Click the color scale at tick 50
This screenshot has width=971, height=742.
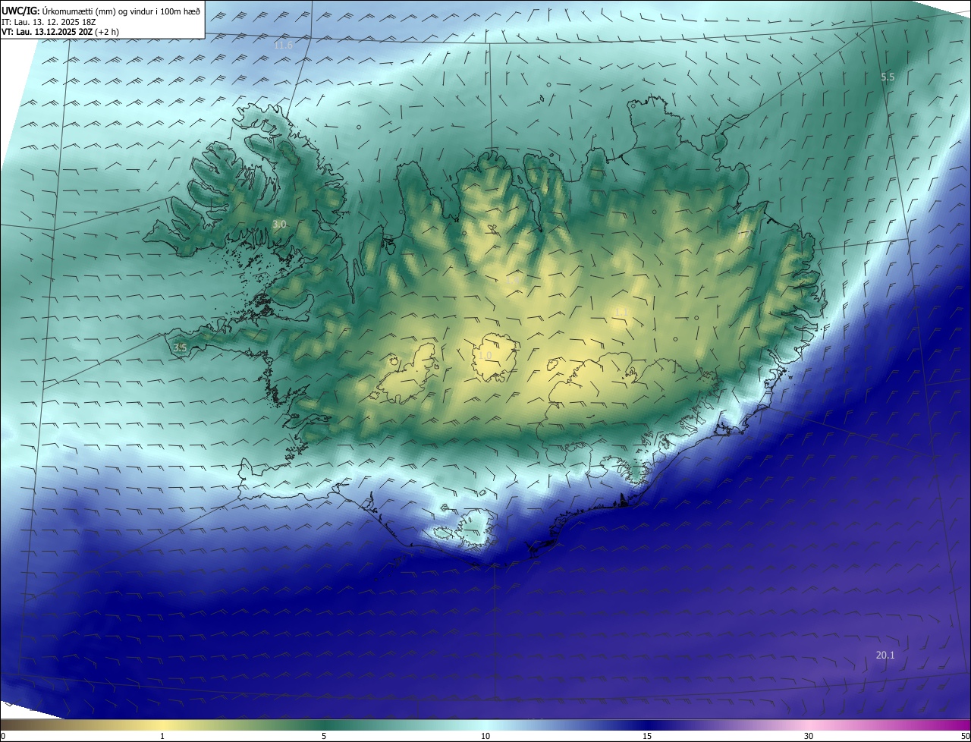965,736
